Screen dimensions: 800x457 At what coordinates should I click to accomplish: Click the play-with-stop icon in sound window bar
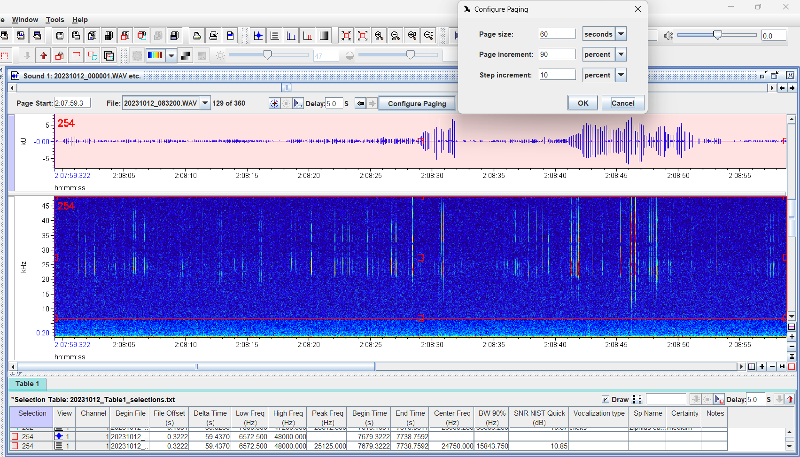[298, 103]
